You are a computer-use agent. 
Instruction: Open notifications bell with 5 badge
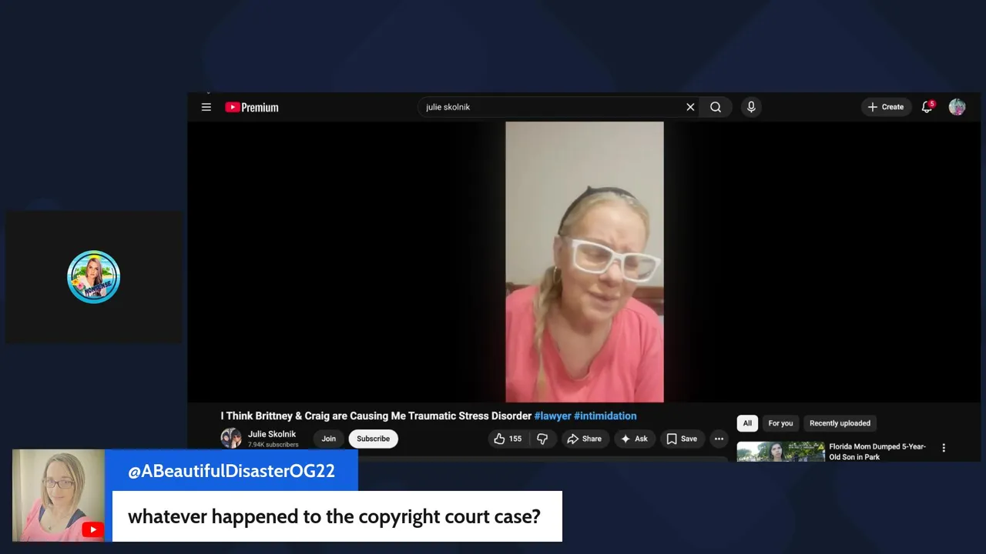pos(927,107)
